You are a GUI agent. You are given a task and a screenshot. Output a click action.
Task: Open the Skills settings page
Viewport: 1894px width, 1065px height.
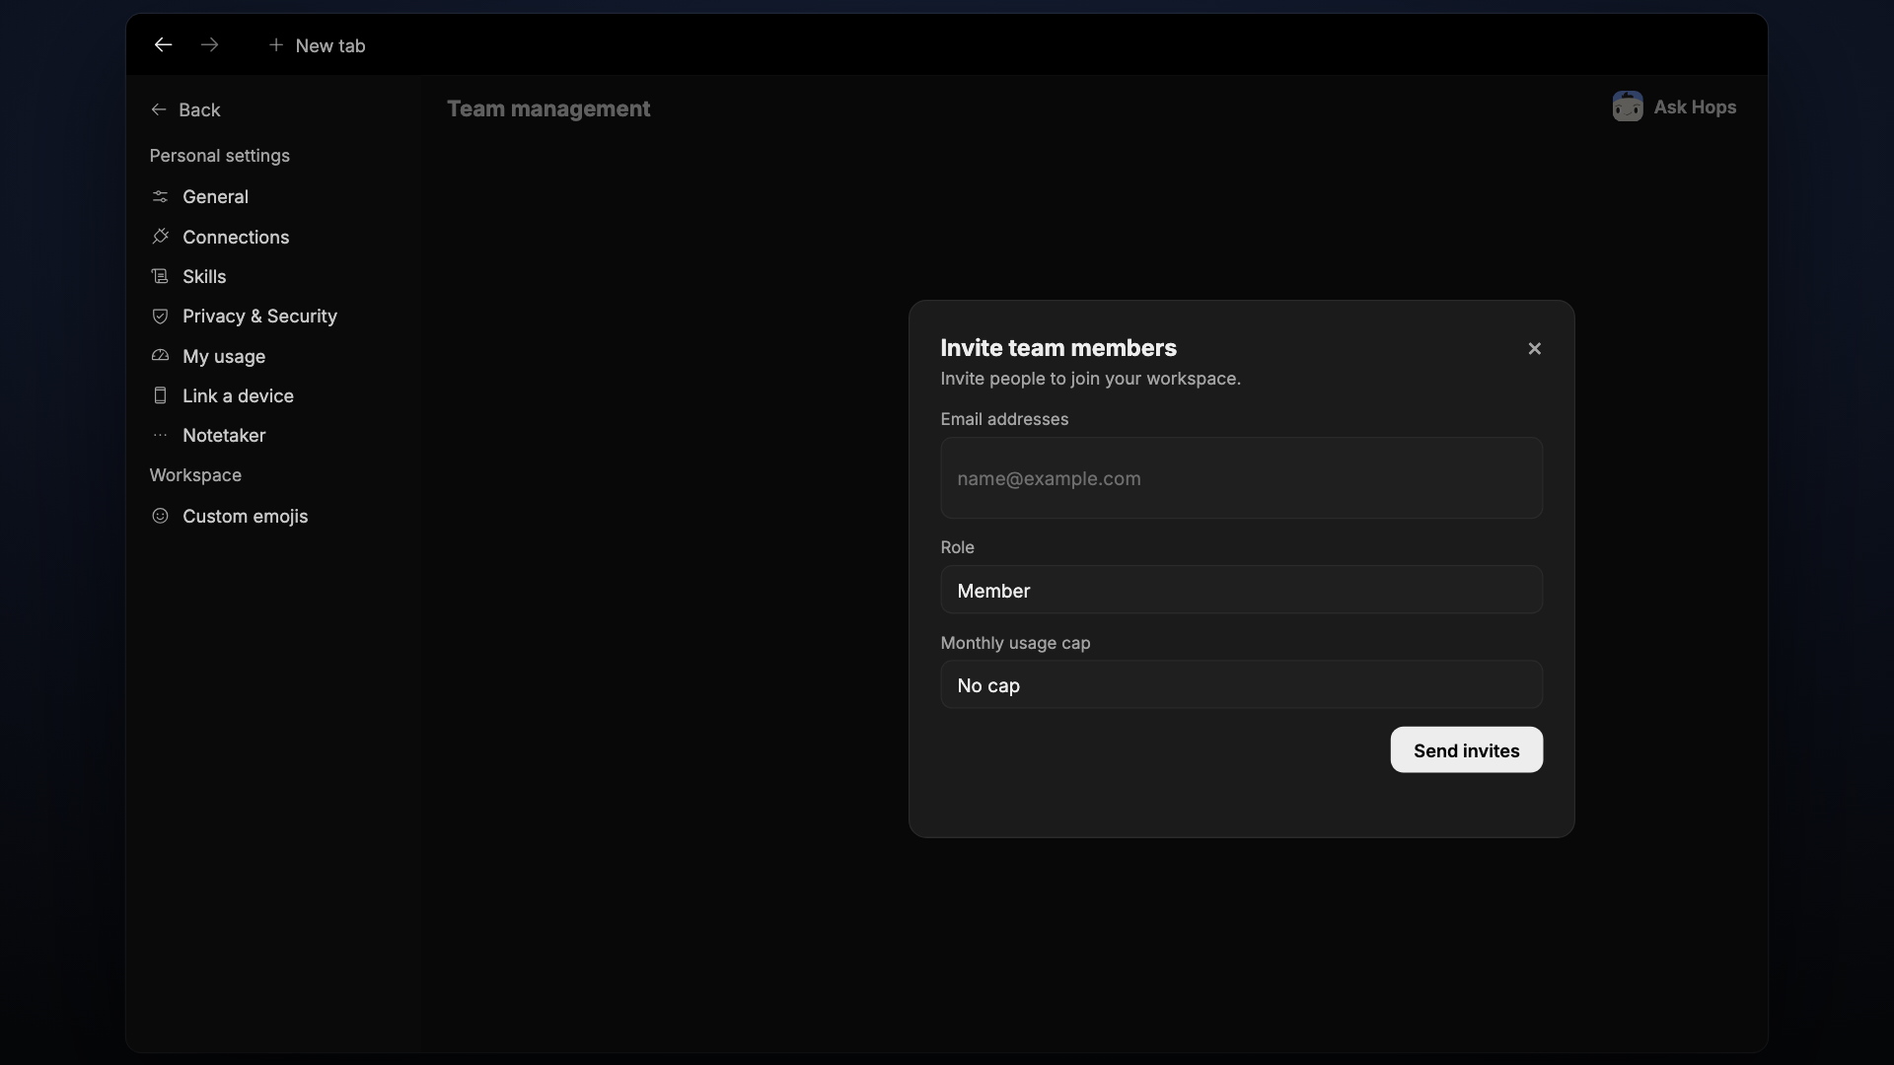pyautogui.click(x=204, y=276)
